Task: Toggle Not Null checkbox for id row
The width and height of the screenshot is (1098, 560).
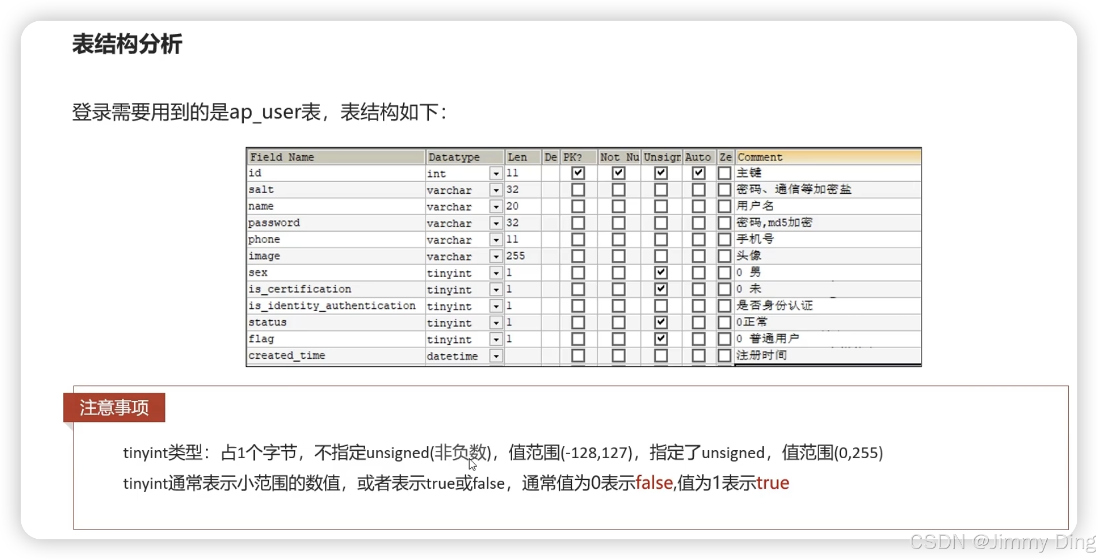Action: tap(618, 173)
